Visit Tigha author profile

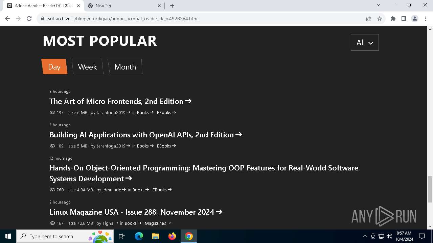110,223
